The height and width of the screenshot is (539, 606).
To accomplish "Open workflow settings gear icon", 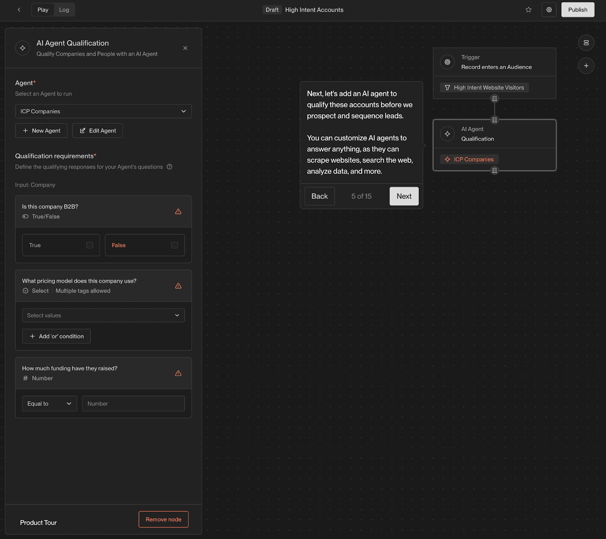I will pyautogui.click(x=549, y=10).
